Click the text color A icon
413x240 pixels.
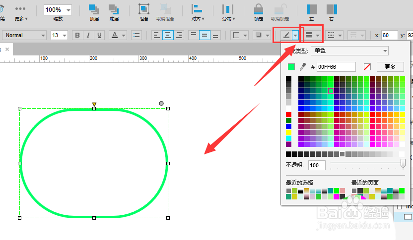[x=115, y=35]
